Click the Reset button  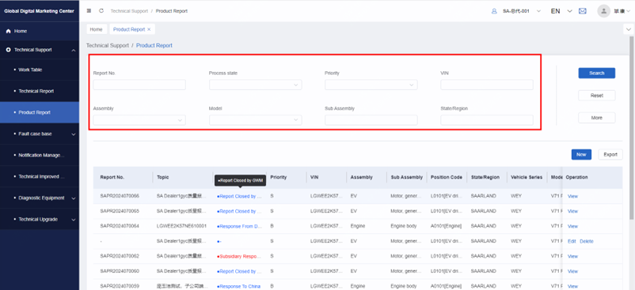click(596, 96)
